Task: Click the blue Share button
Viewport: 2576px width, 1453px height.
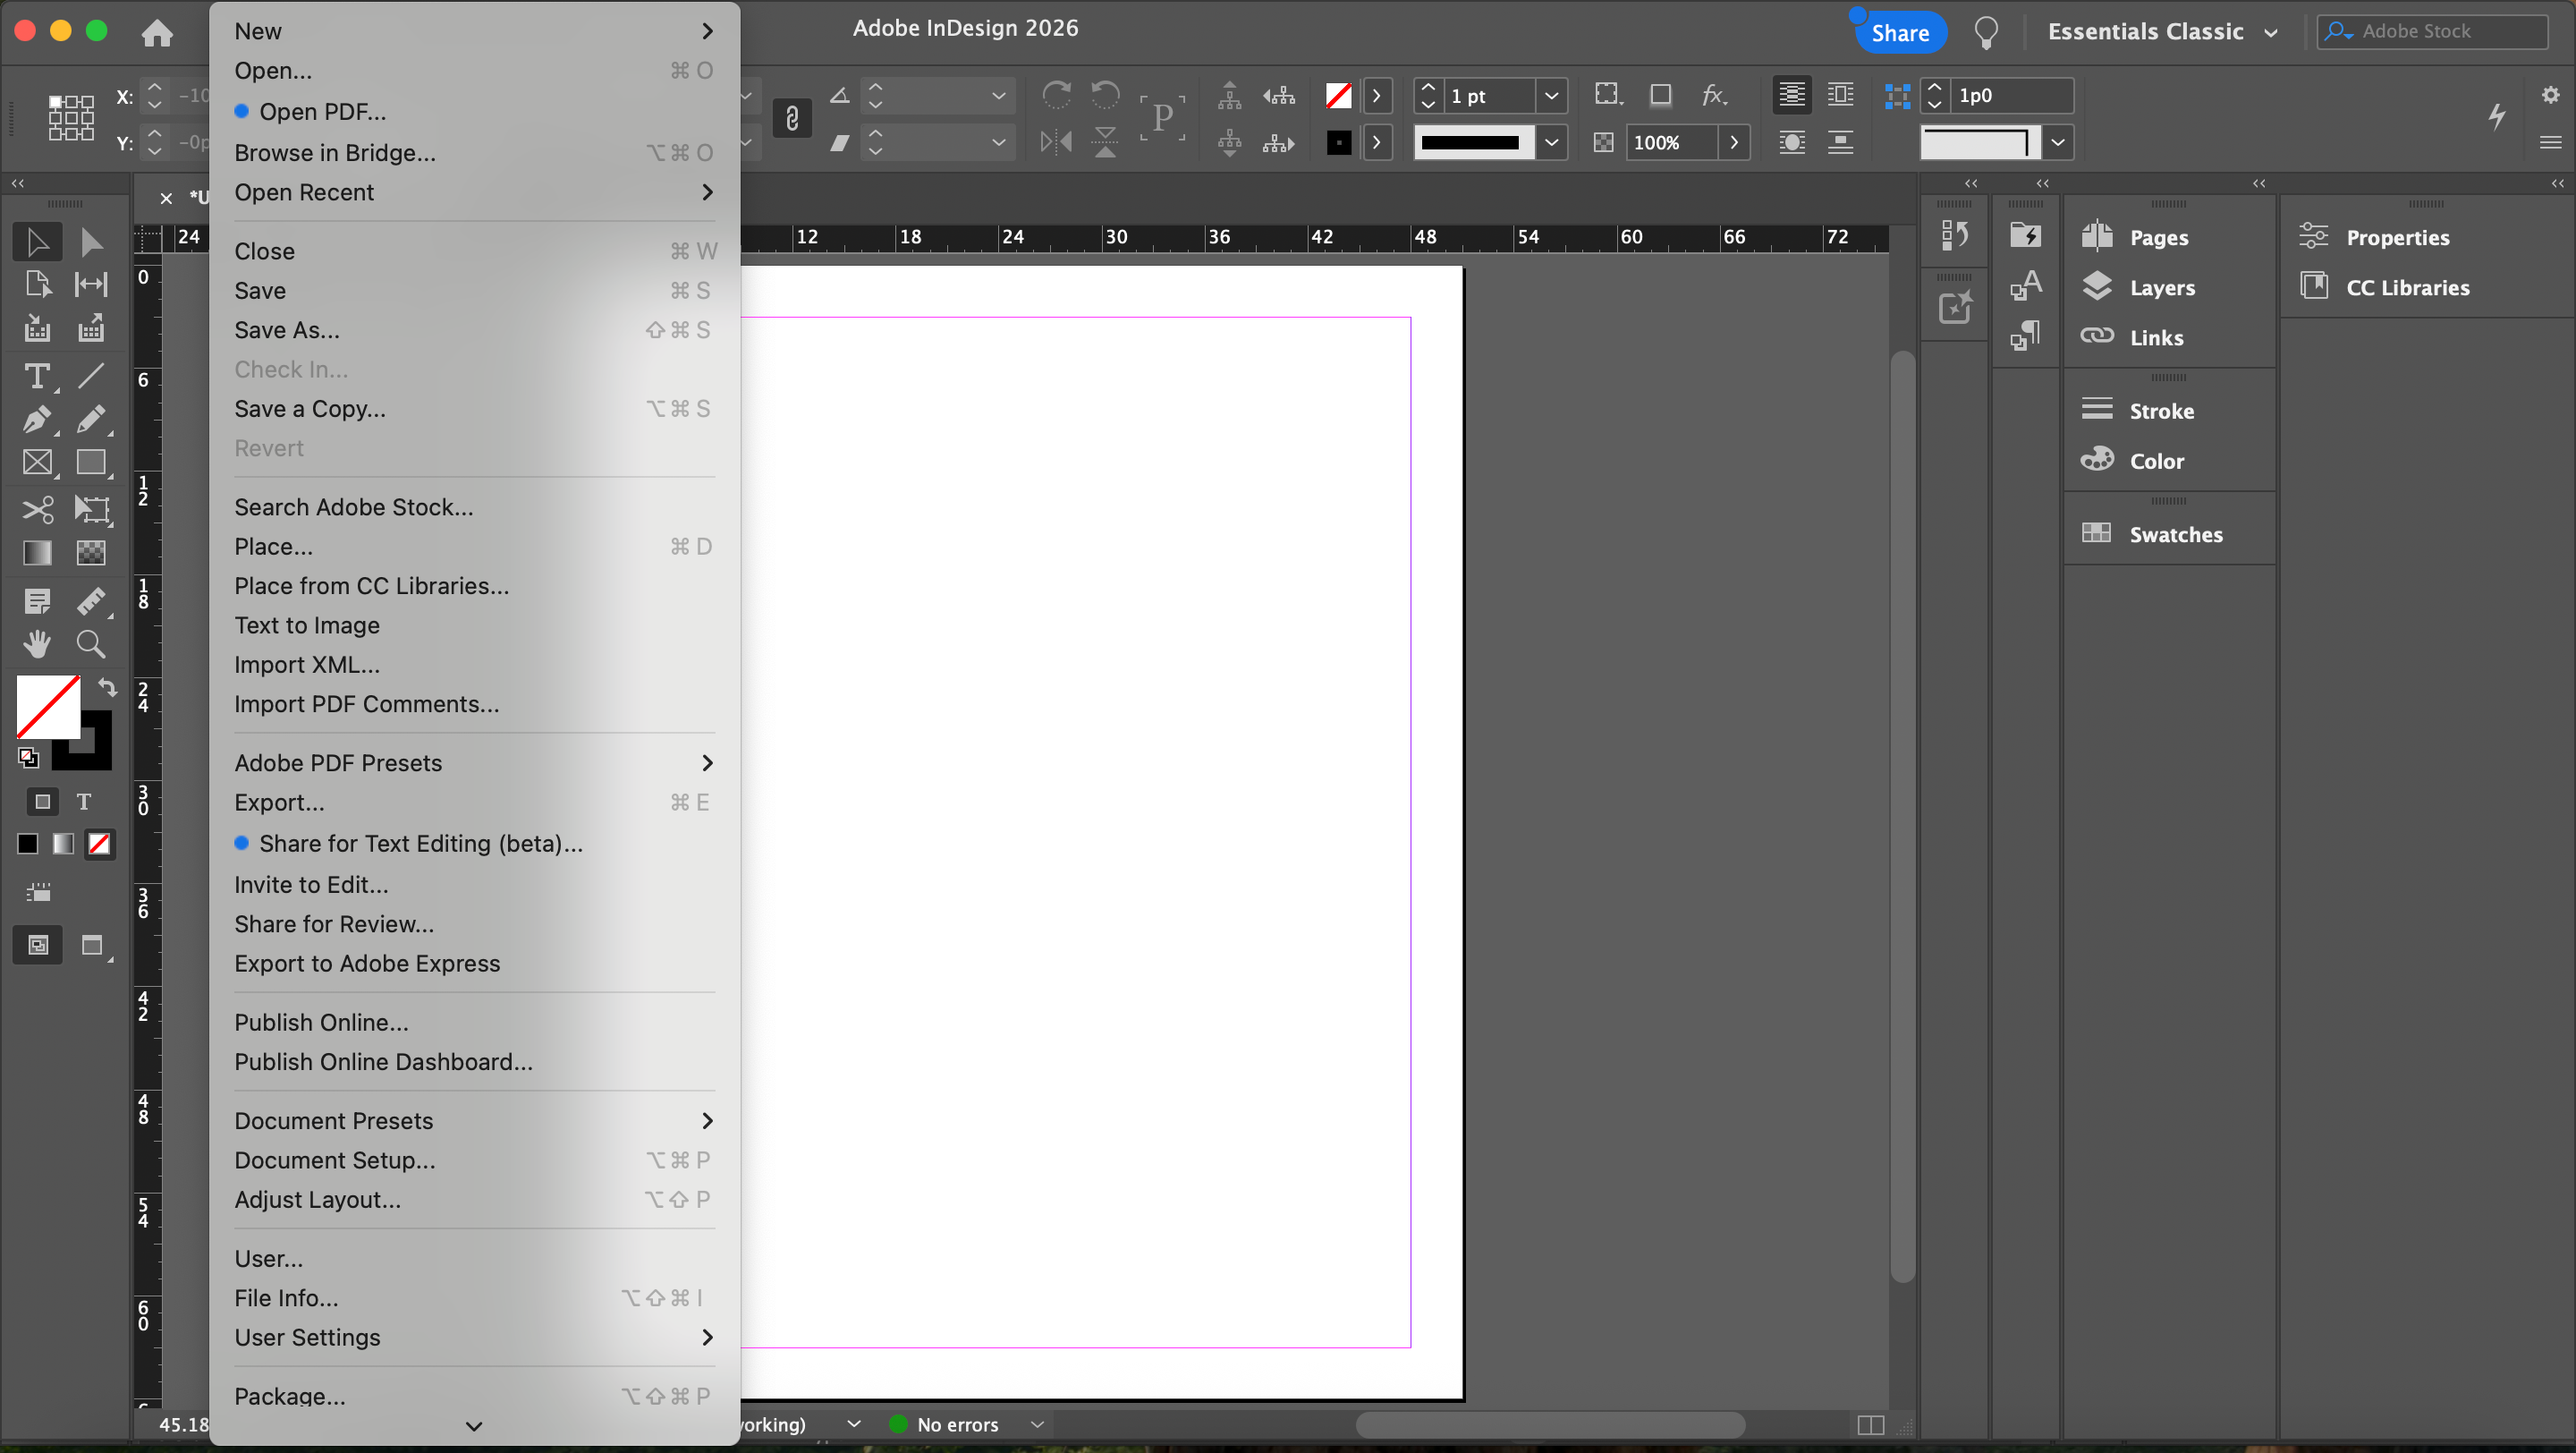Action: pyautogui.click(x=1900, y=32)
